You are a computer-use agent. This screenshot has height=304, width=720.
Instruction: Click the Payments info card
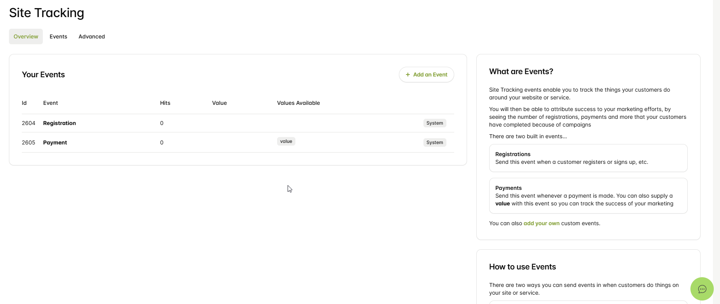[x=588, y=196]
